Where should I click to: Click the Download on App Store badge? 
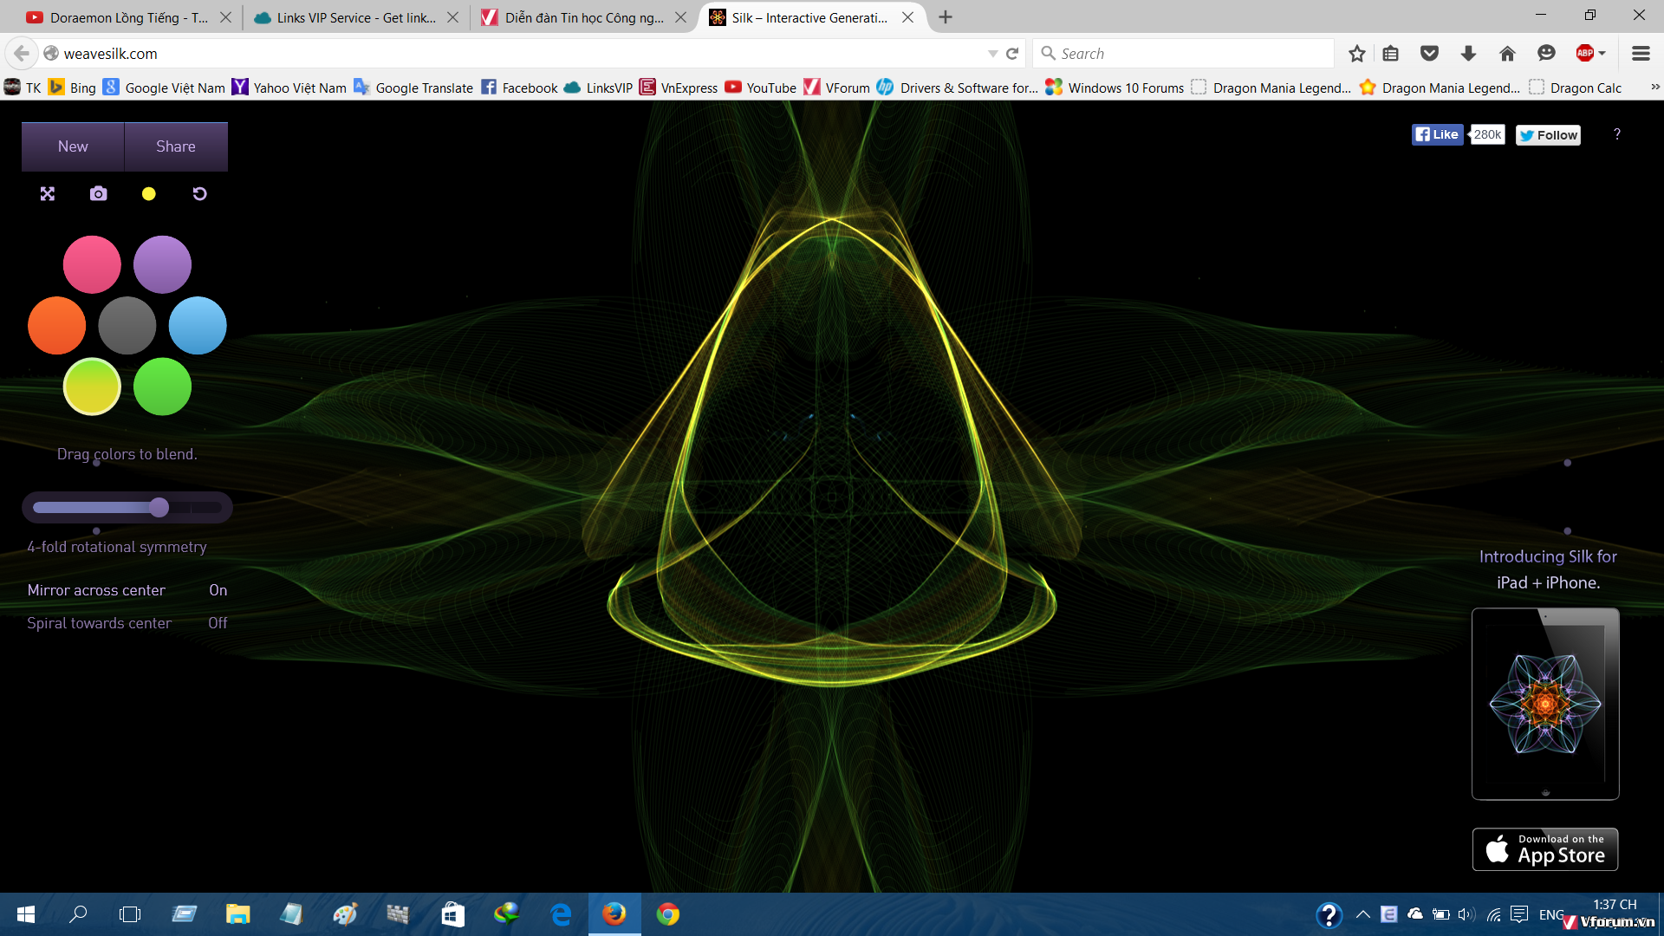[1544, 849]
